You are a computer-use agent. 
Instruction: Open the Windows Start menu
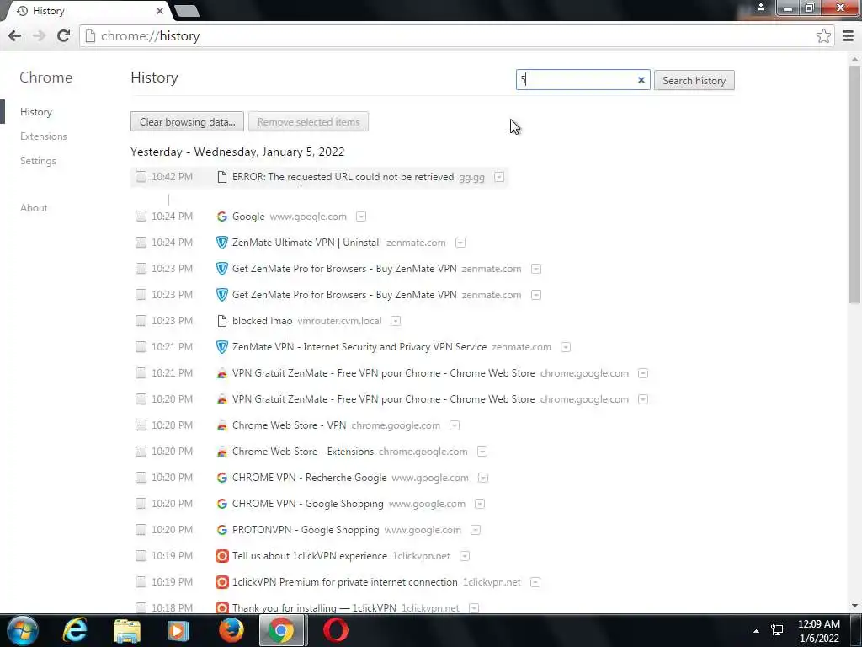tap(23, 630)
